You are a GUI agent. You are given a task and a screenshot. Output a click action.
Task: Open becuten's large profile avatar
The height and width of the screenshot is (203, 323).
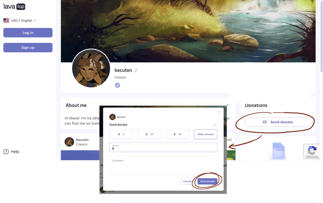(x=91, y=68)
